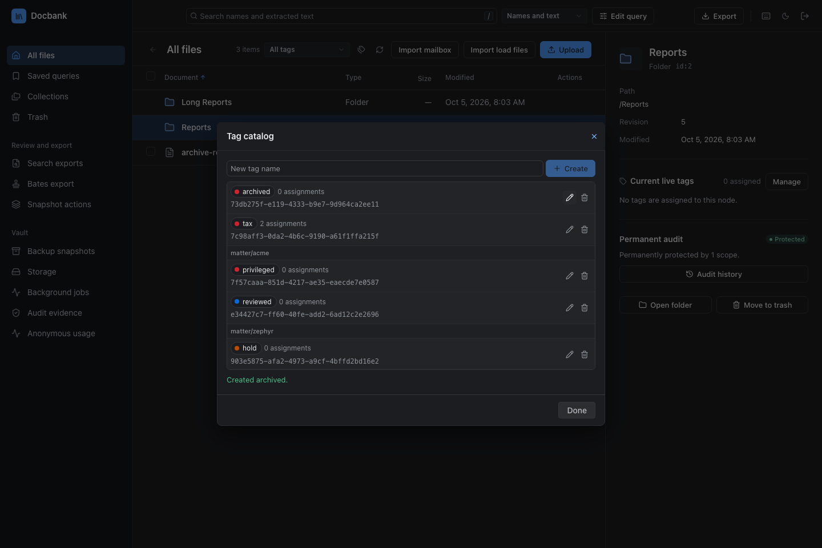
Task: Delete the hold tag
Action: point(585,354)
